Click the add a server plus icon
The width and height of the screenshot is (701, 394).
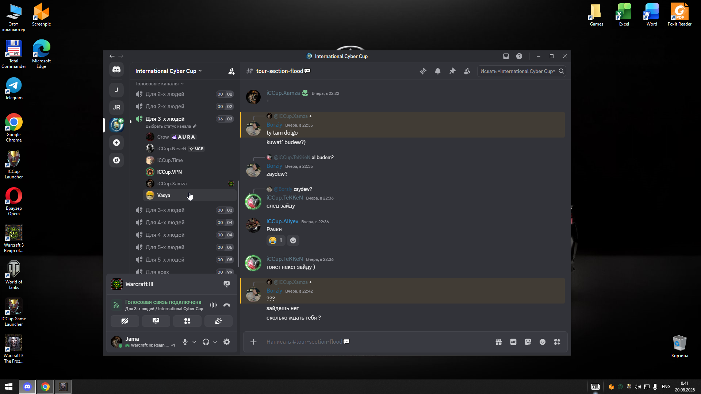click(x=116, y=143)
